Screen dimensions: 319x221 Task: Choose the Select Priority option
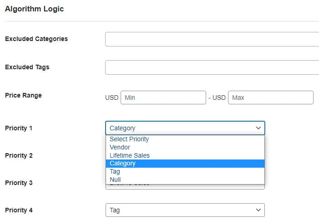coord(129,139)
